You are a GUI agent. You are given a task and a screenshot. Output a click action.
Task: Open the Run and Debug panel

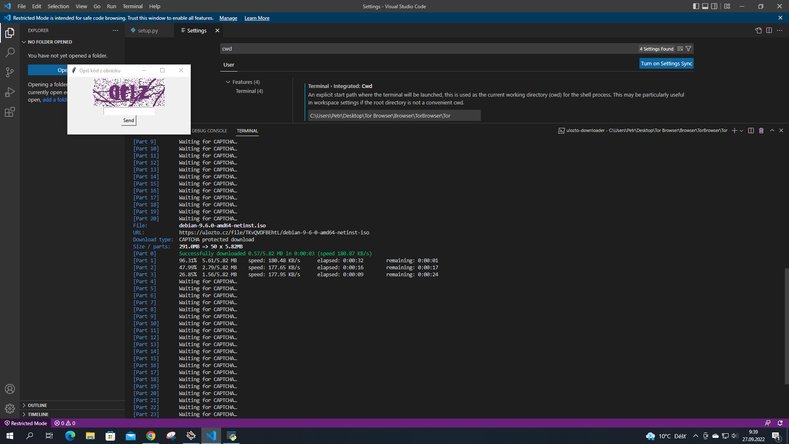(10, 92)
